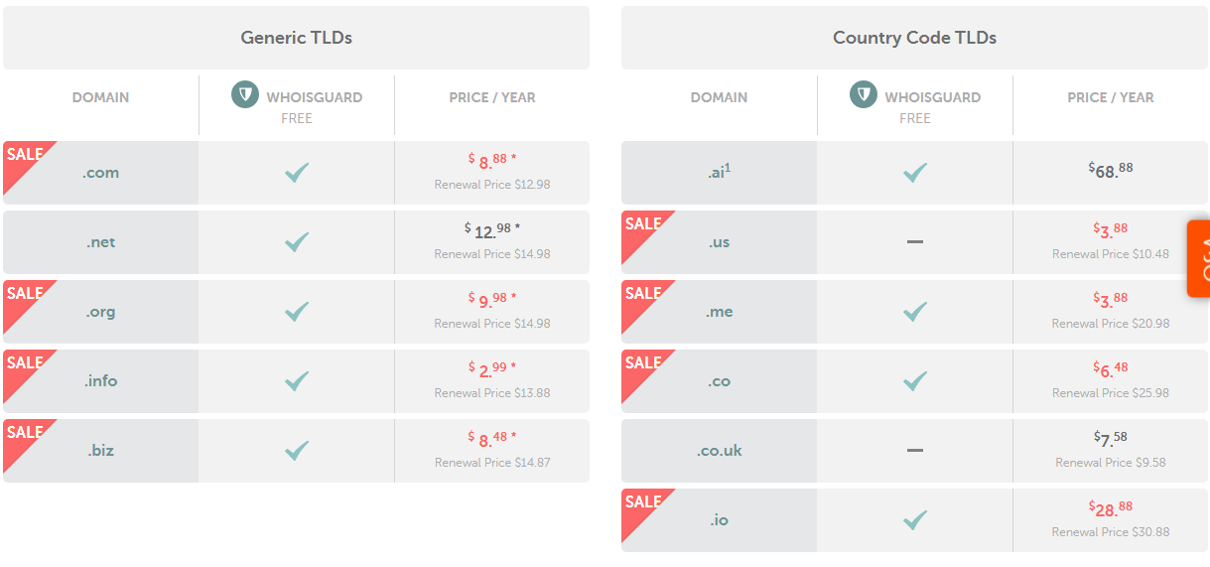Click the checkmark icon in the .com row
The width and height of the screenshot is (1210, 567).
click(x=296, y=173)
